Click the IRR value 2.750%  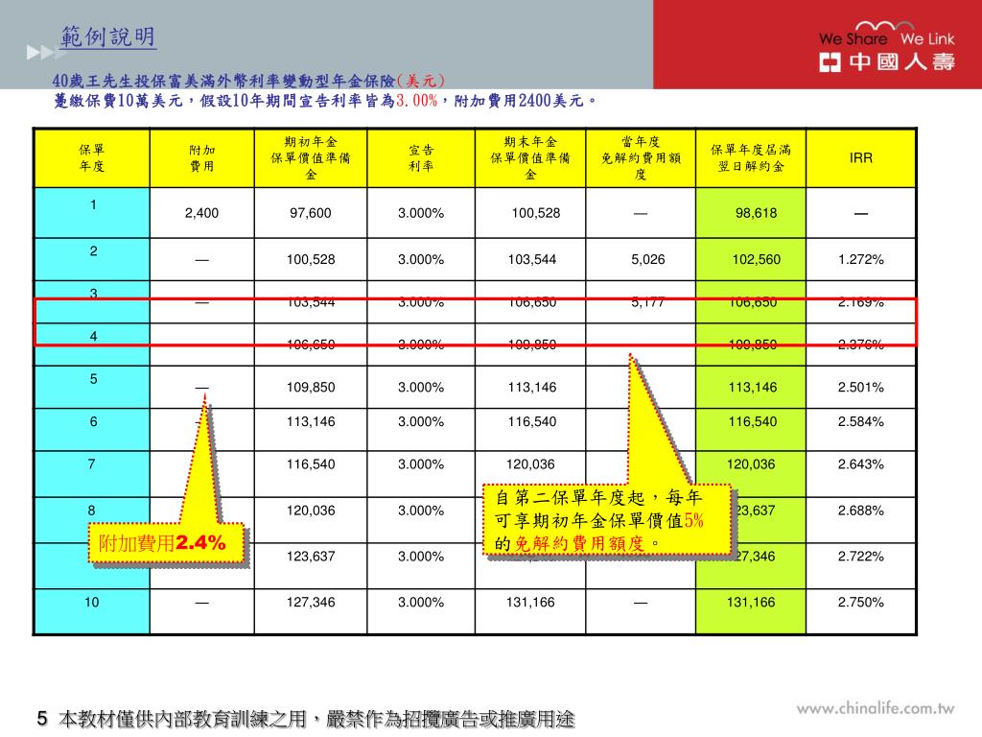861,603
